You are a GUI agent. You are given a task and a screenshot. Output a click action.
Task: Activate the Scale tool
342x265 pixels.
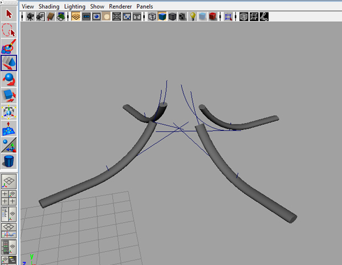click(9, 95)
